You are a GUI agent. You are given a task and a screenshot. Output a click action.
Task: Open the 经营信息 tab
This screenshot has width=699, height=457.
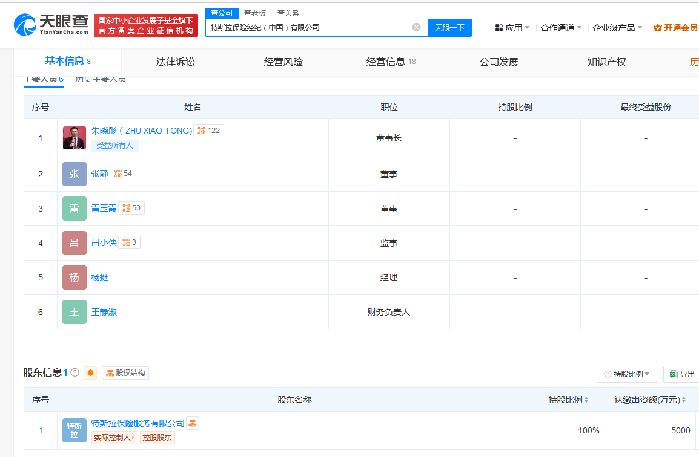(x=391, y=62)
